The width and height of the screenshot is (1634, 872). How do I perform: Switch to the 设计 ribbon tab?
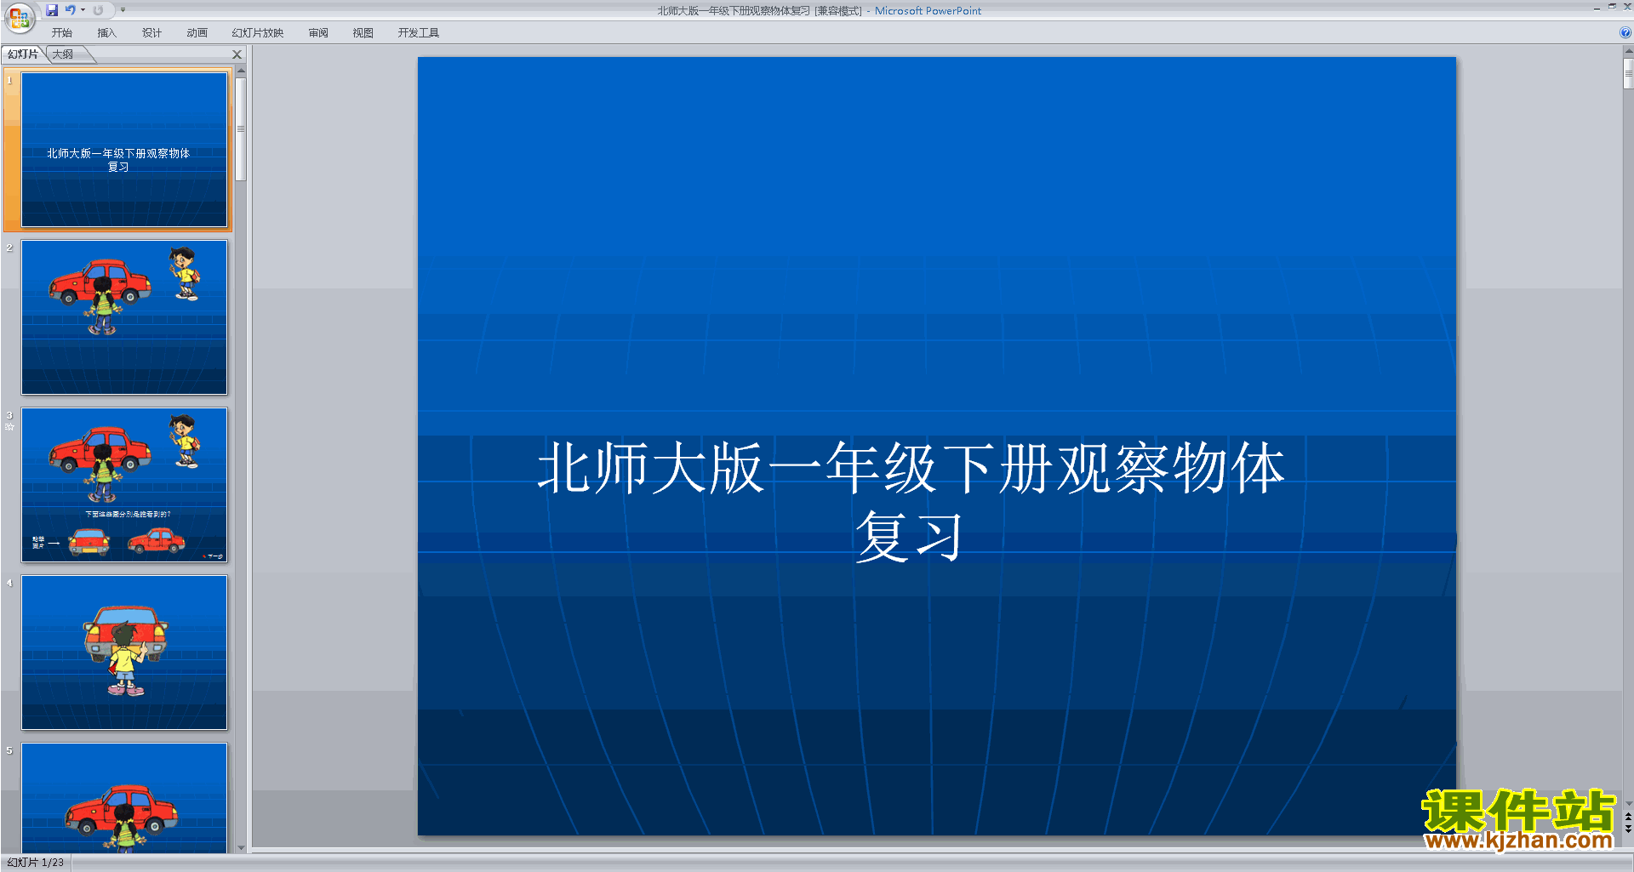click(x=152, y=33)
